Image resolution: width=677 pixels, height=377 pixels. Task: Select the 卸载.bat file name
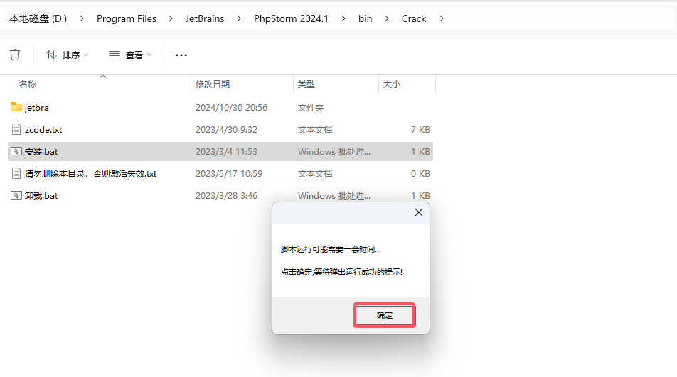click(41, 196)
